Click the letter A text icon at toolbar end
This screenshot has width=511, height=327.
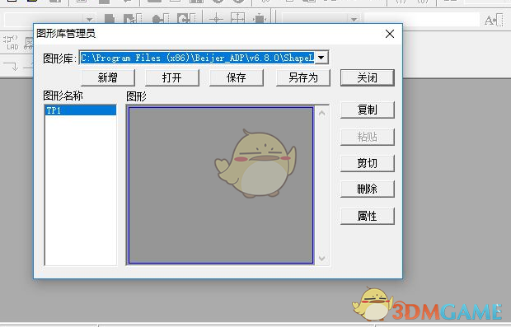tap(494, 21)
